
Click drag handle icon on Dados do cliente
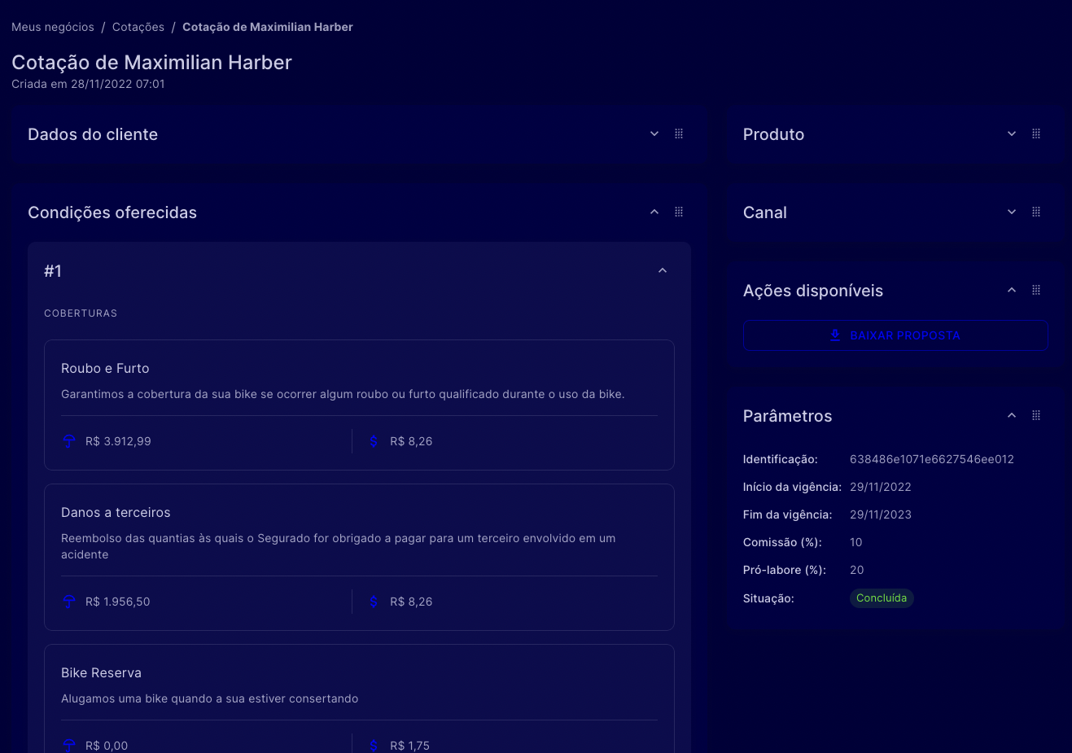pos(679,134)
